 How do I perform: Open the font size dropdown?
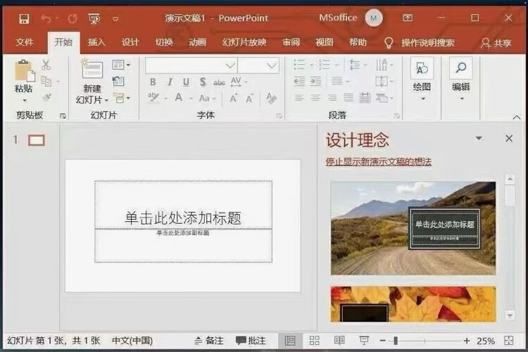pyautogui.click(x=272, y=65)
